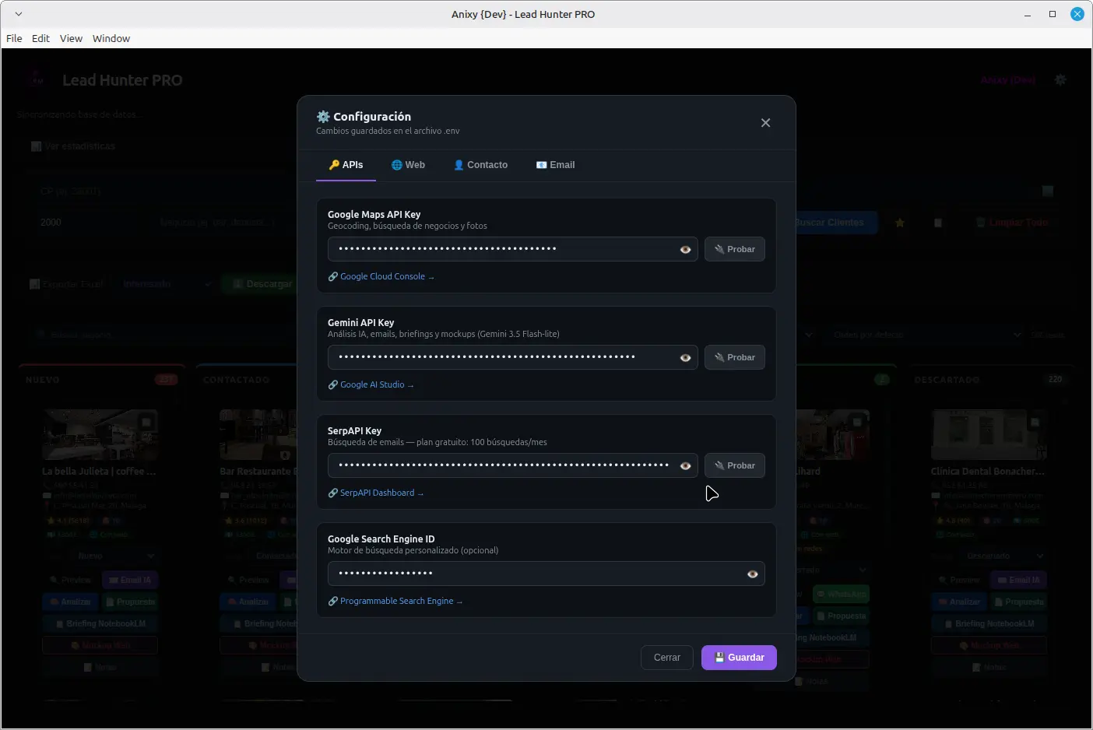Maximize the Lead Hunter PRO window
Screen dimensions: 1093x730
[1053, 14]
